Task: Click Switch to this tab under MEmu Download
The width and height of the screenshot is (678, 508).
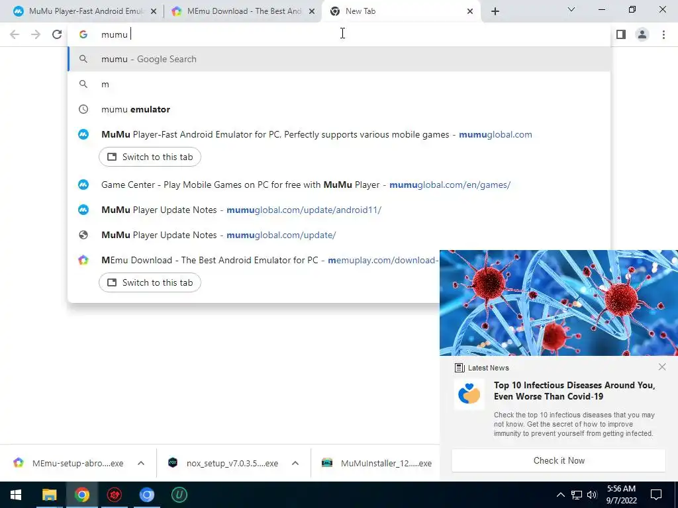Action: click(x=150, y=282)
